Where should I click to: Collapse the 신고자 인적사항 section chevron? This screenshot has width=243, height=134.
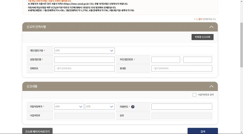[211, 27]
